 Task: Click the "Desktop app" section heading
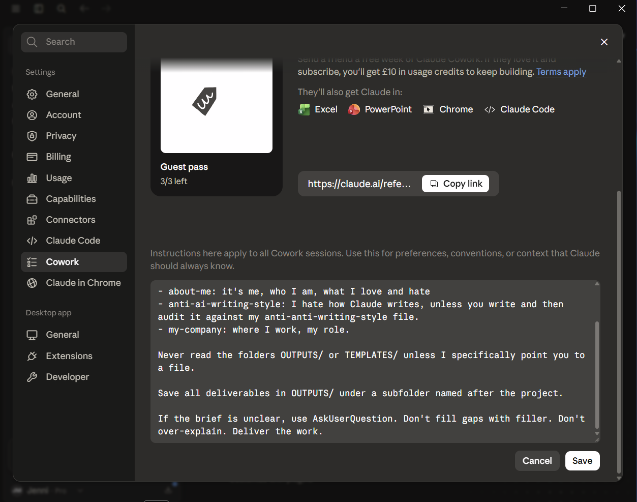(x=48, y=313)
